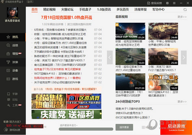Image resolution: width=192 pixels, height=135 pixels.
Task: Show next videos with the right arrow
Action: coord(184,57)
